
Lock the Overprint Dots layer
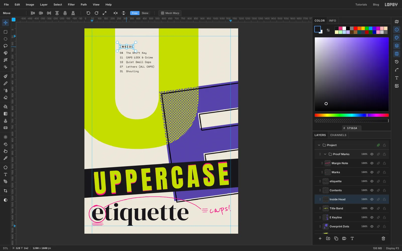[384, 226]
